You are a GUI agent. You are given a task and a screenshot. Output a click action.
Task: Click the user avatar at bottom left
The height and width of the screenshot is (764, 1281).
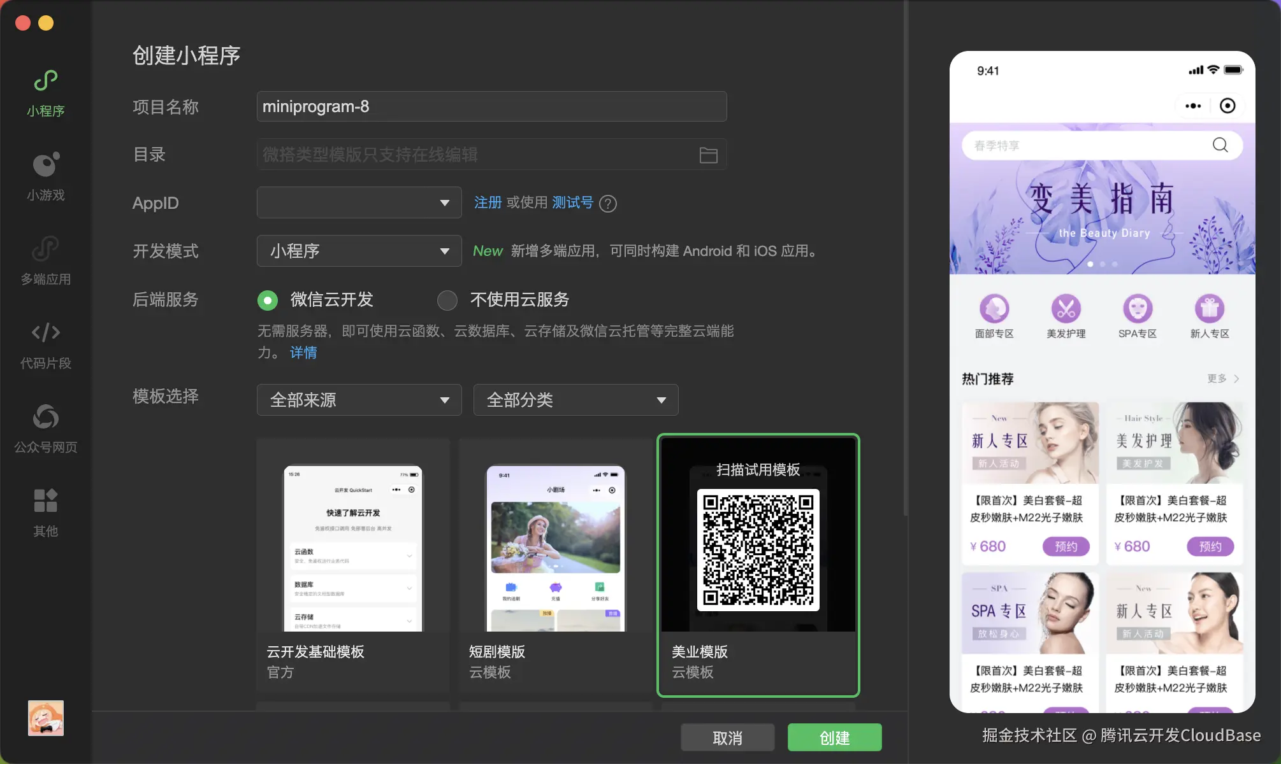45,718
